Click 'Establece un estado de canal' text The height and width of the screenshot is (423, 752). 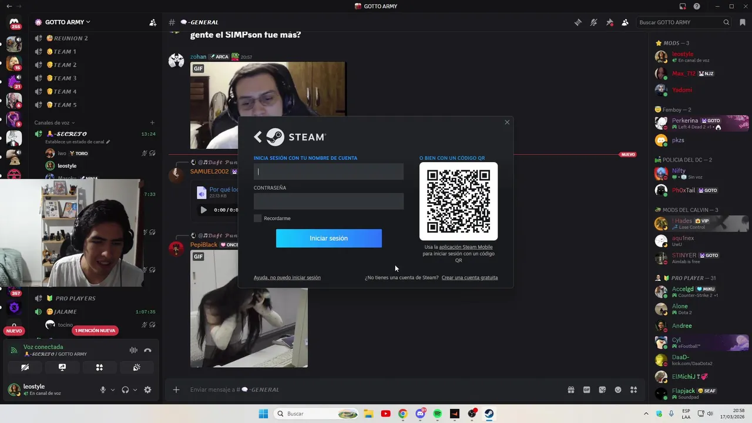[75, 142]
